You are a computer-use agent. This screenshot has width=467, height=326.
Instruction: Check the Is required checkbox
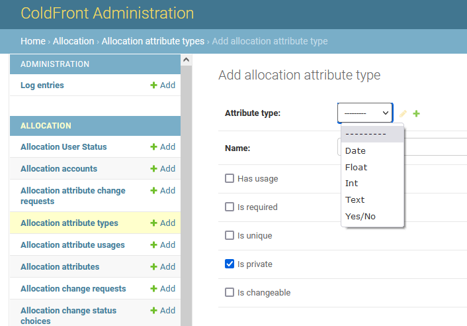(x=230, y=207)
